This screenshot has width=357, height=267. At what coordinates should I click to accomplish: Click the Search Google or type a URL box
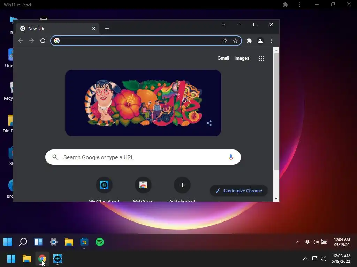tap(143, 157)
